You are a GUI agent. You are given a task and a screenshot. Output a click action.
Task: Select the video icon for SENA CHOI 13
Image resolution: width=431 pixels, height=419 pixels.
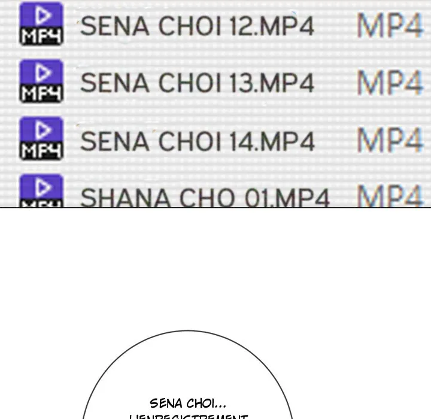click(x=41, y=81)
